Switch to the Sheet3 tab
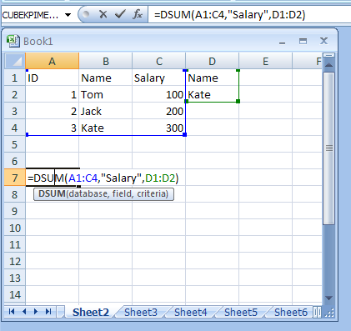This screenshot has width=351, height=331. click(x=141, y=312)
